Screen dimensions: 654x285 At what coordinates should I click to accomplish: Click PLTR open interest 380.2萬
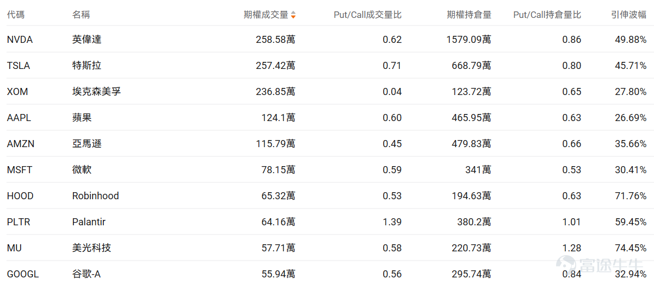(474, 222)
